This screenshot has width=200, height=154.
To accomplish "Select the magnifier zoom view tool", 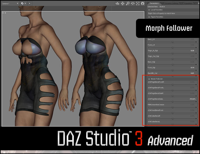I will (128, 3).
